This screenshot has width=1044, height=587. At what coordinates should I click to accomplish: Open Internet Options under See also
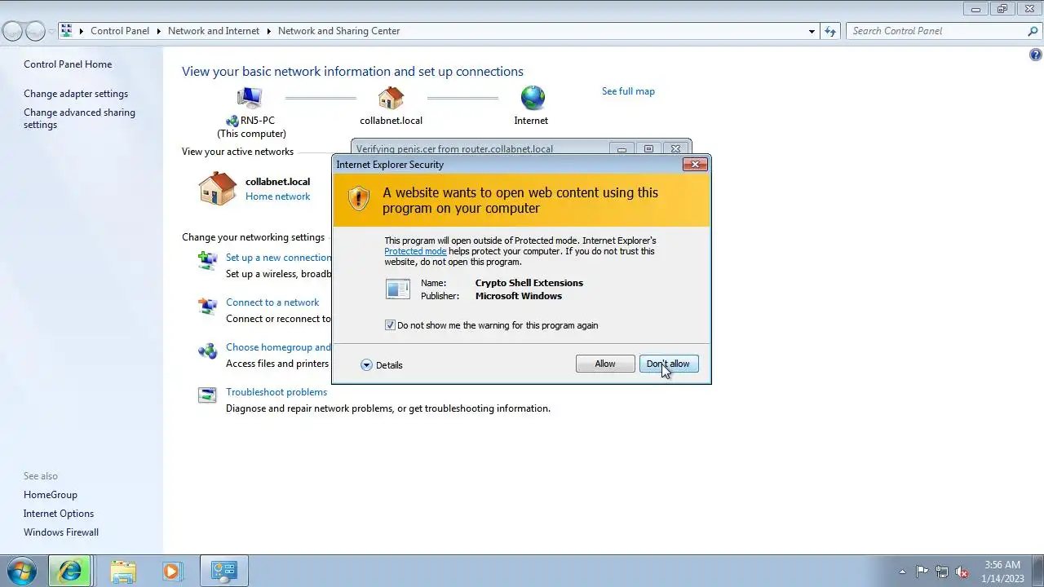[x=59, y=514]
